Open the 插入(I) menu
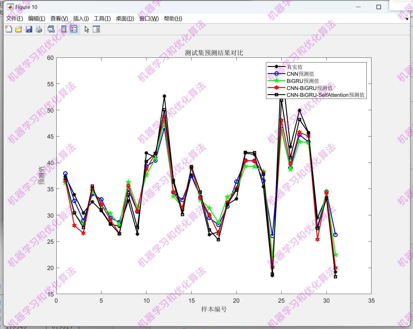 click(x=80, y=18)
